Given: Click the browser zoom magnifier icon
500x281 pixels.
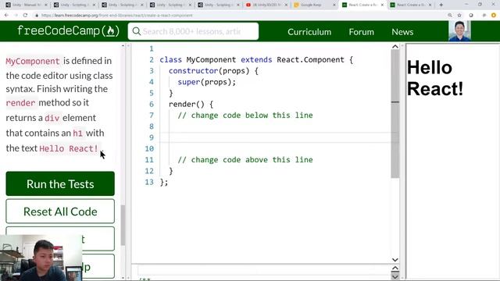Looking at the screenshot, I should (x=450, y=16).
